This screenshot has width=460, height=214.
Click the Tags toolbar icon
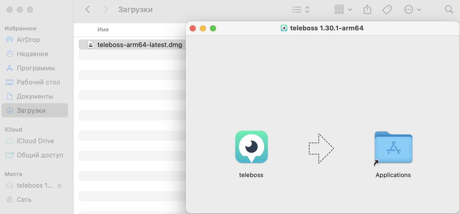(387, 10)
